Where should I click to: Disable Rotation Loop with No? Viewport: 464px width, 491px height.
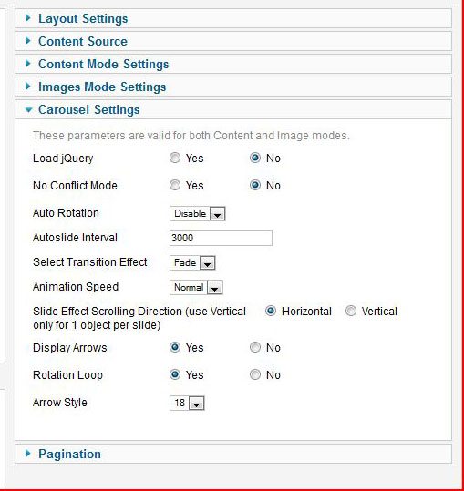click(255, 374)
